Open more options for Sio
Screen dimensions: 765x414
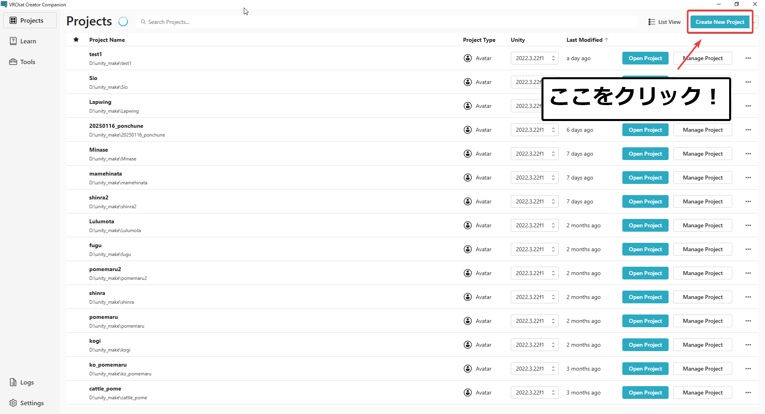coord(748,82)
